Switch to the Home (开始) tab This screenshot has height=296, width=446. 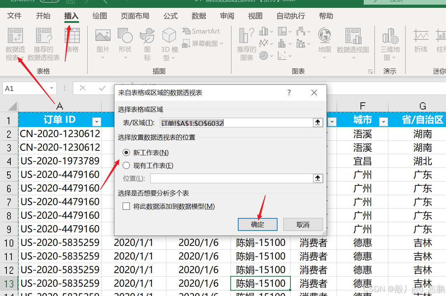(43, 16)
